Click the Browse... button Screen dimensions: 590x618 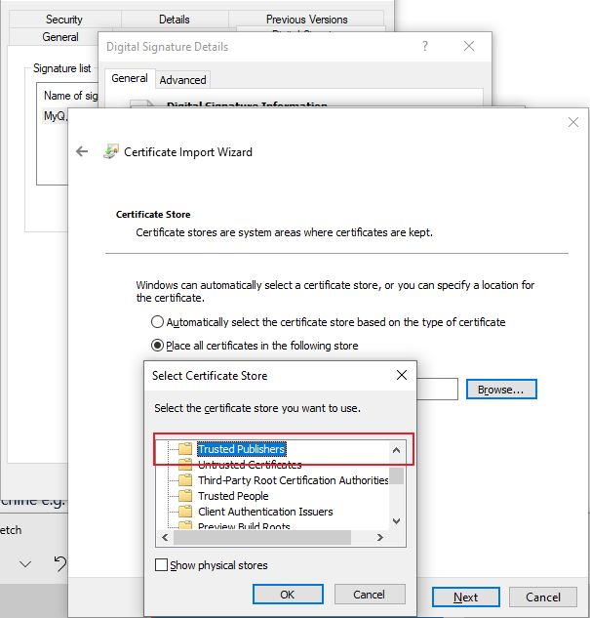pyautogui.click(x=501, y=390)
